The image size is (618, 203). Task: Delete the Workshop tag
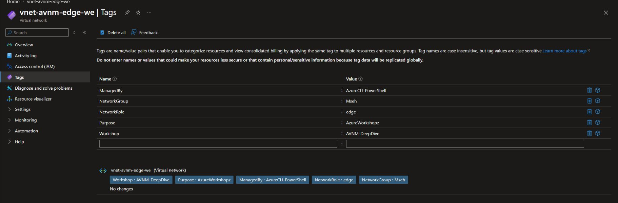coord(590,133)
